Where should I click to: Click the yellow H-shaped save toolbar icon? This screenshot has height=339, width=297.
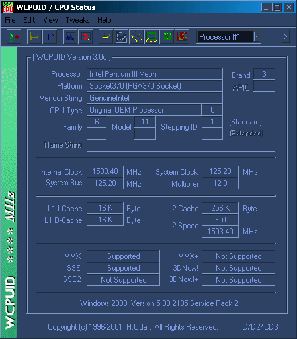pos(34,36)
